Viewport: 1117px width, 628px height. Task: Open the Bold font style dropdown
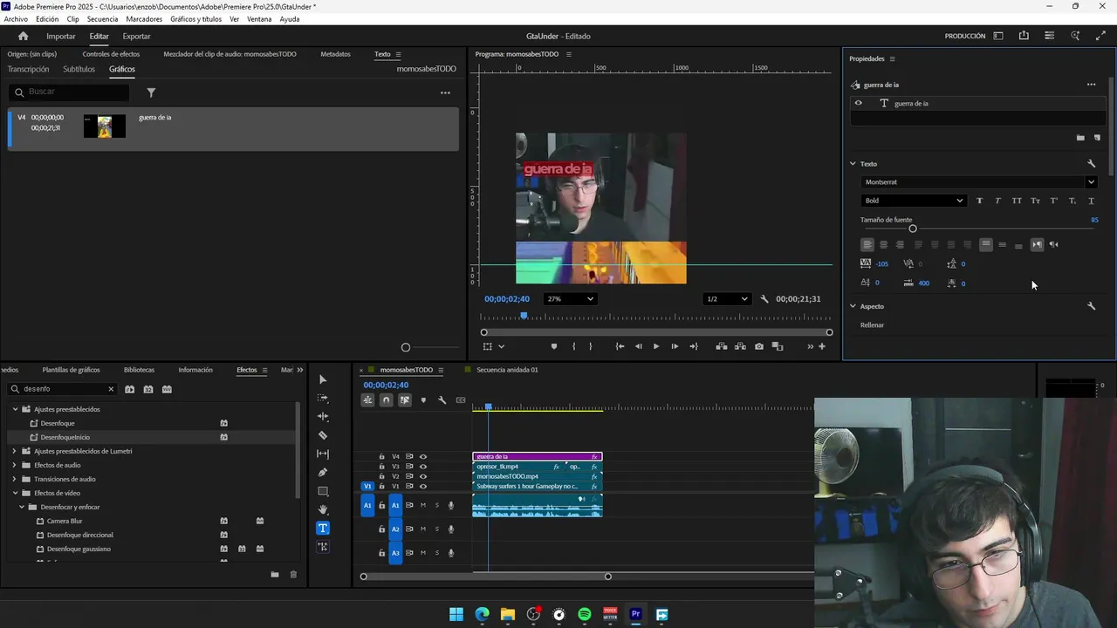tap(913, 201)
